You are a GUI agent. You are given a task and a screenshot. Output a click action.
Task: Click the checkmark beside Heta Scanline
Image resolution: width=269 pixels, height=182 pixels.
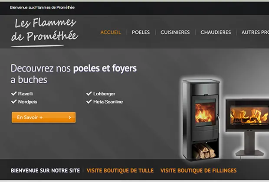(89, 102)
